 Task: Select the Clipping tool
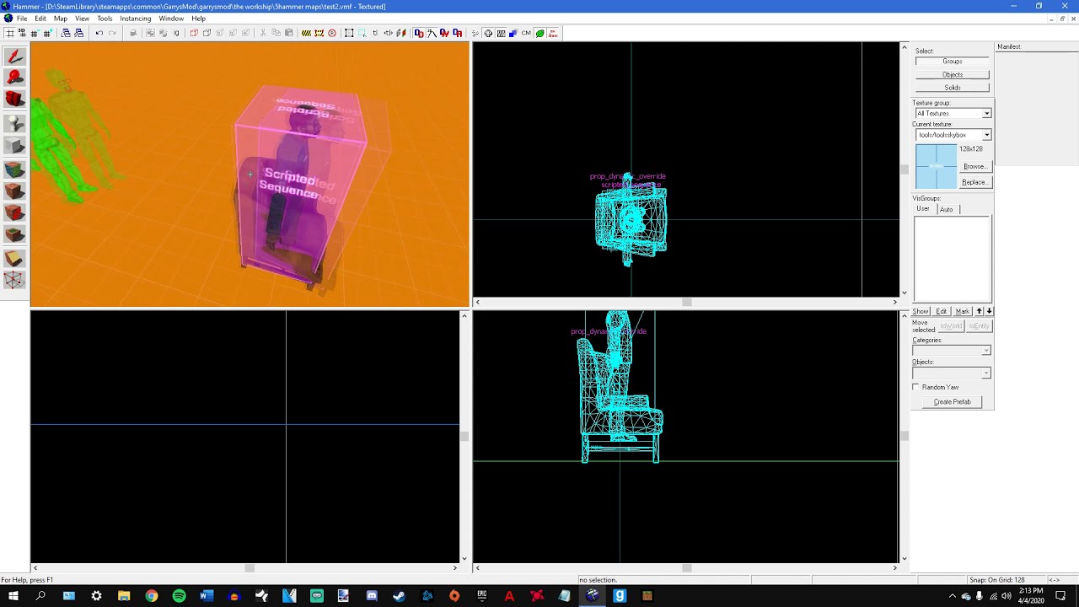tap(14, 259)
